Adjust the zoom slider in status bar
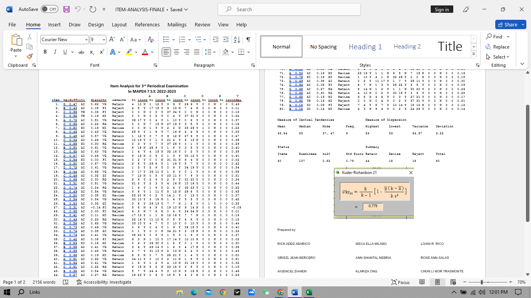Screen dimensions: 531x298 click(482, 282)
